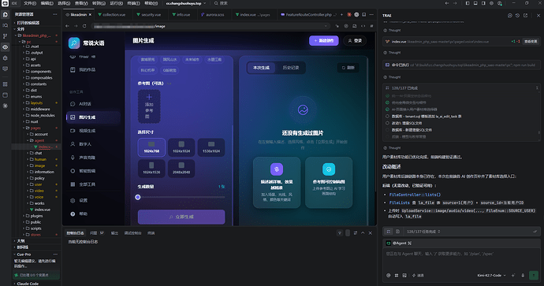
Task: Click the purple create button in page header
Action: click(x=324, y=40)
